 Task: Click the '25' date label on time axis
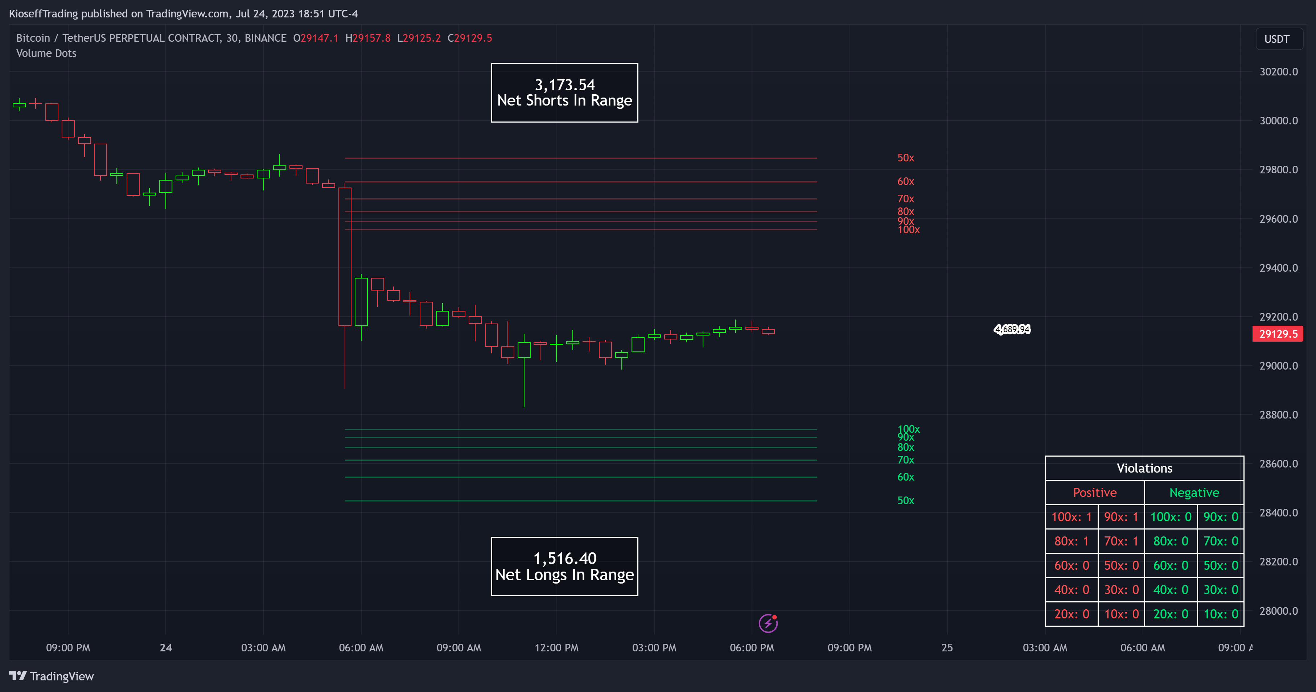[947, 647]
